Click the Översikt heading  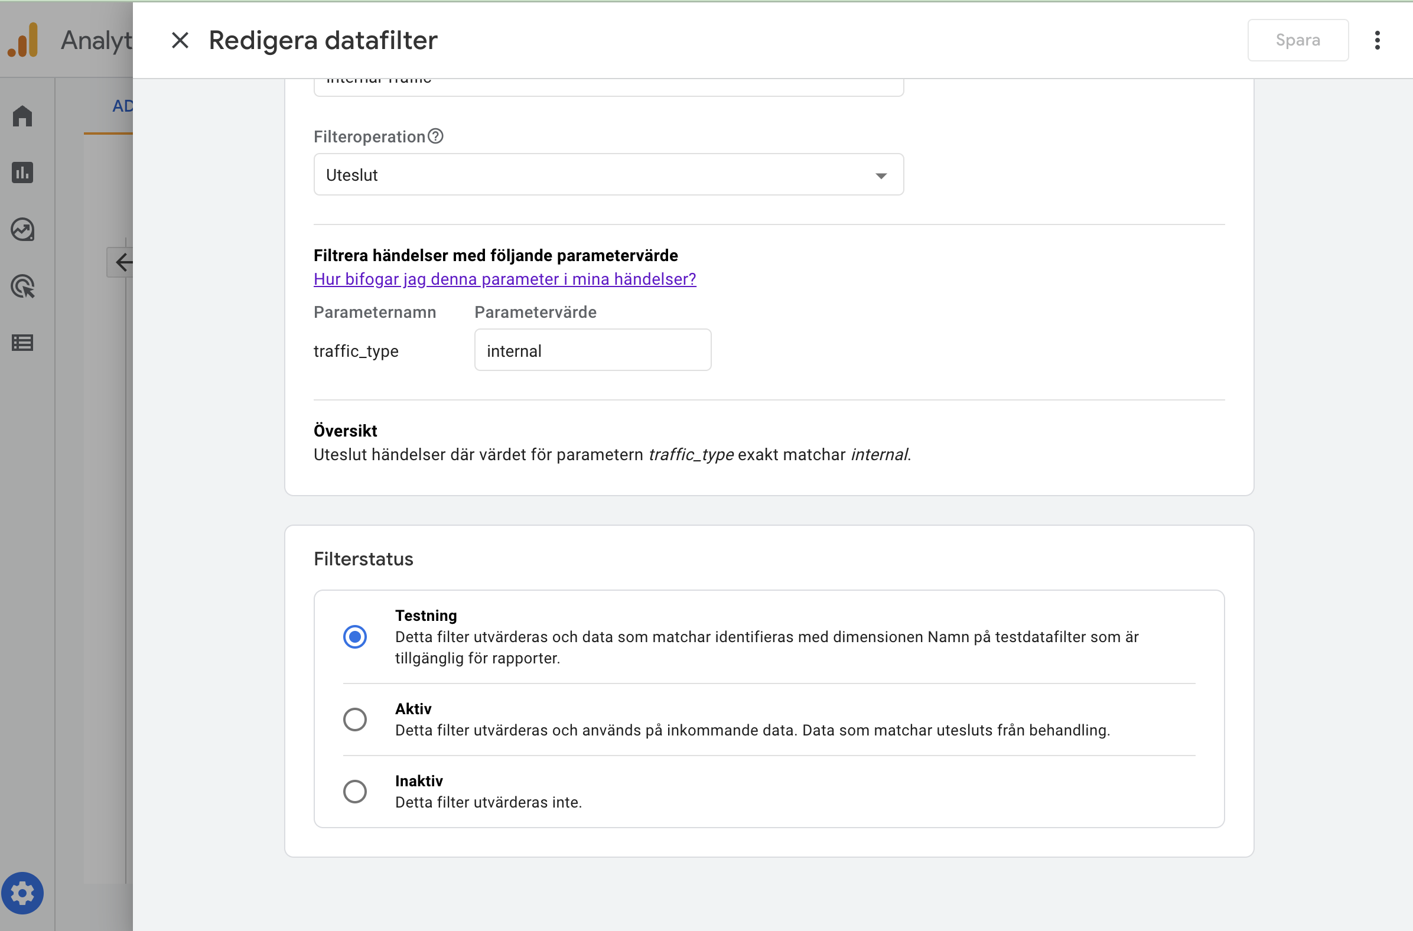click(345, 431)
